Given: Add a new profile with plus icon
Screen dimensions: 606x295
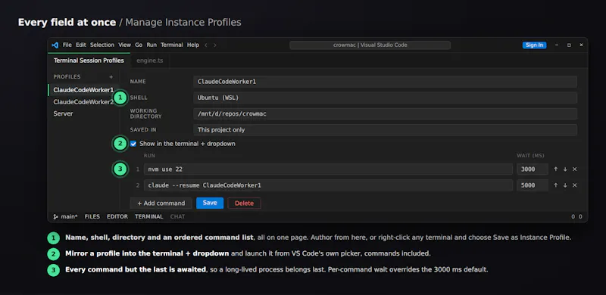Looking at the screenshot, I should 111,77.
